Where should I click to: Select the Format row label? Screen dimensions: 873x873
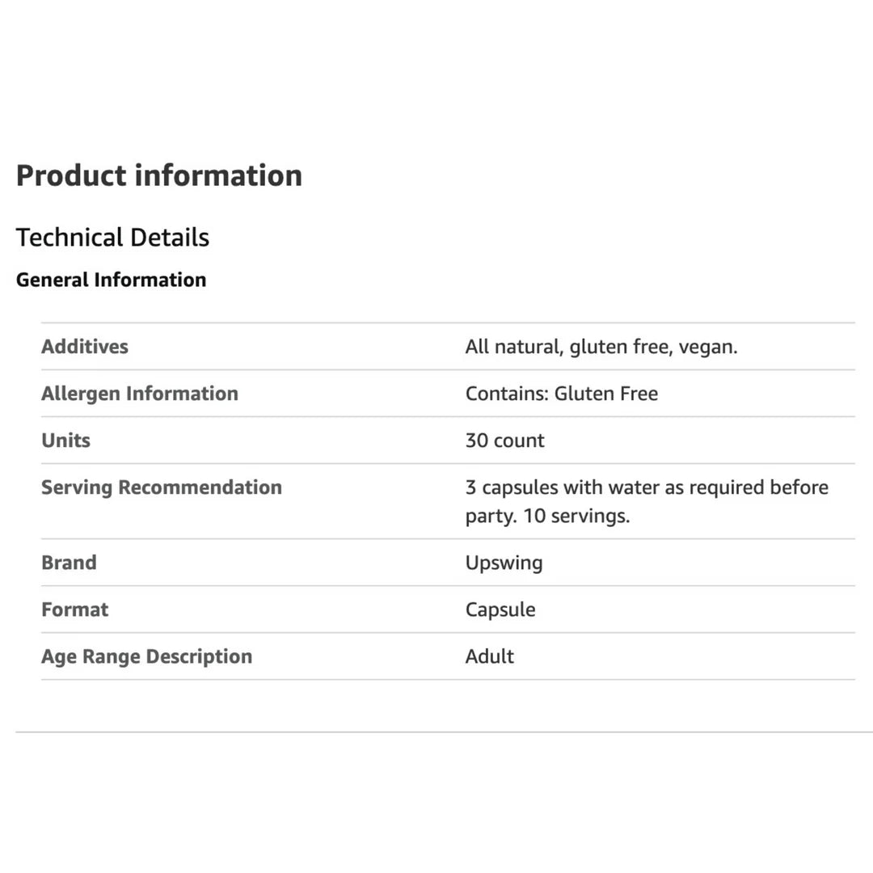pyautogui.click(x=74, y=609)
